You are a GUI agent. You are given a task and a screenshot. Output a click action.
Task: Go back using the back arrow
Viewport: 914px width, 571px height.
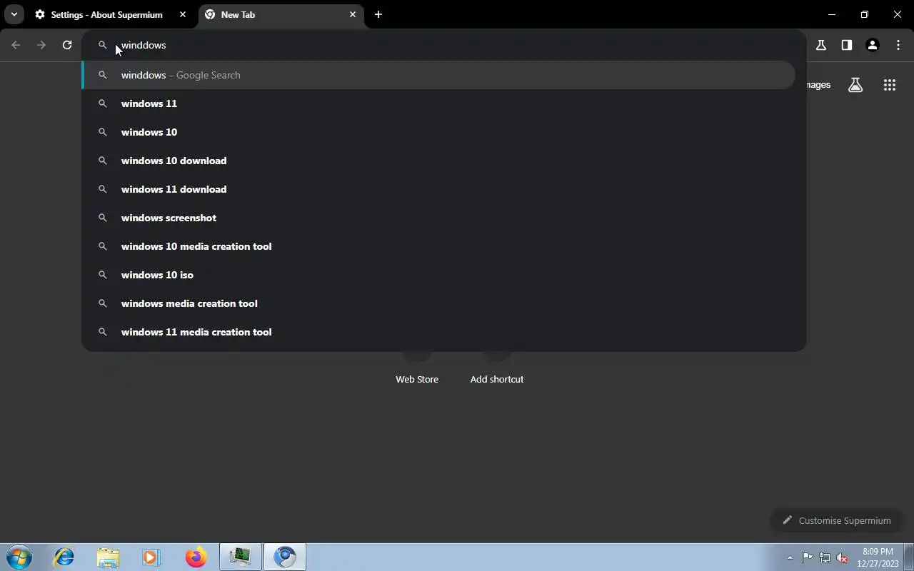(16, 45)
